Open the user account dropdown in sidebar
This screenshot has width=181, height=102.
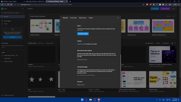(x=5, y=9)
